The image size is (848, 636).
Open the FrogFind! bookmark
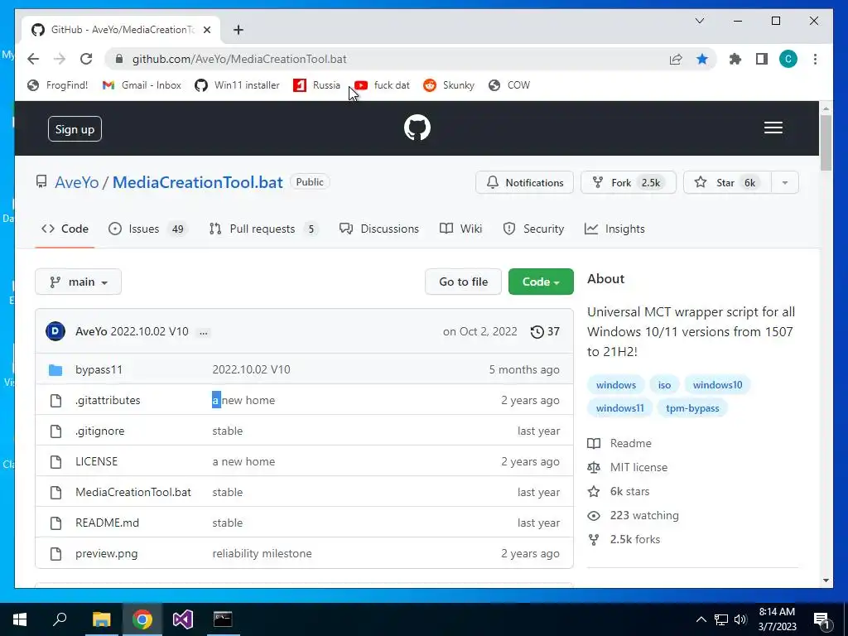click(x=57, y=85)
